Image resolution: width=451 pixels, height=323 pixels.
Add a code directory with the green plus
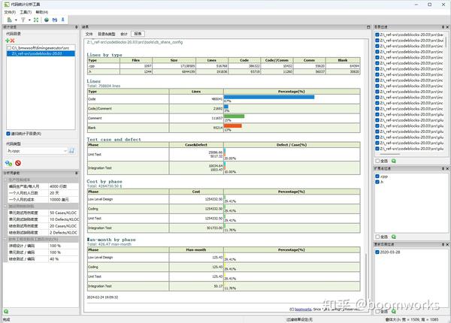tap(8, 41)
